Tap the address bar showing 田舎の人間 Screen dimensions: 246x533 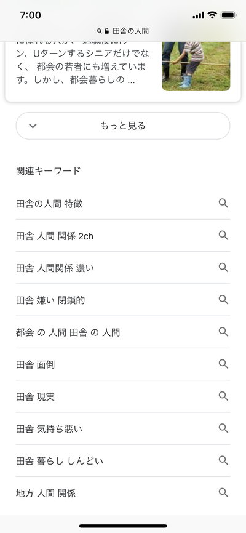coord(123,31)
